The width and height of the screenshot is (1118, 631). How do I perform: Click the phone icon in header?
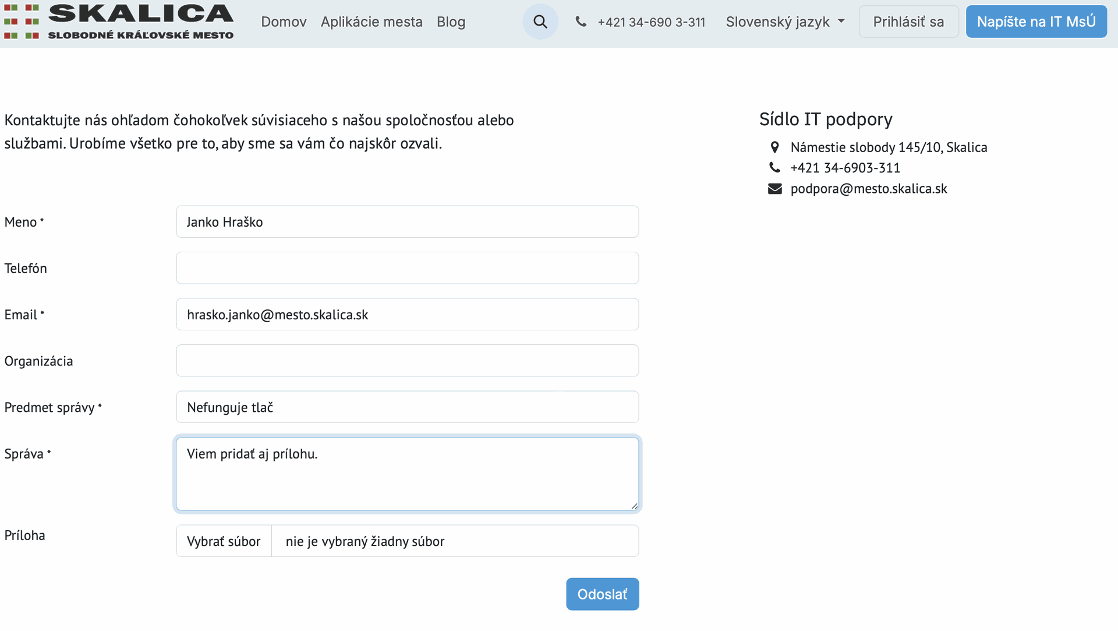pyautogui.click(x=581, y=22)
